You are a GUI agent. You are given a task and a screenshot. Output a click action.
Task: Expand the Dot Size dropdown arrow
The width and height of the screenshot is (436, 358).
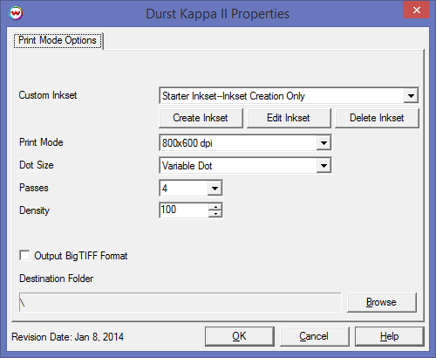pyautogui.click(x=324, y=165)
